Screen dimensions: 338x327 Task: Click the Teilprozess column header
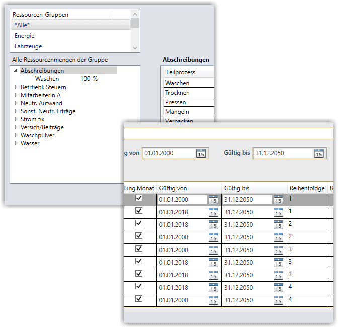click(189, 72)
